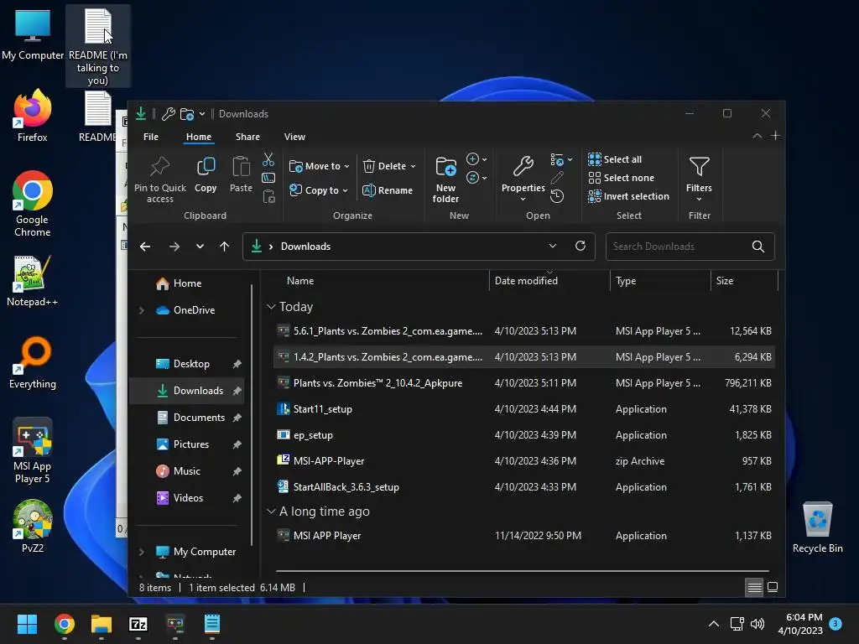Click Select all button
Screen dimensions: 859x644
[615, 159]
